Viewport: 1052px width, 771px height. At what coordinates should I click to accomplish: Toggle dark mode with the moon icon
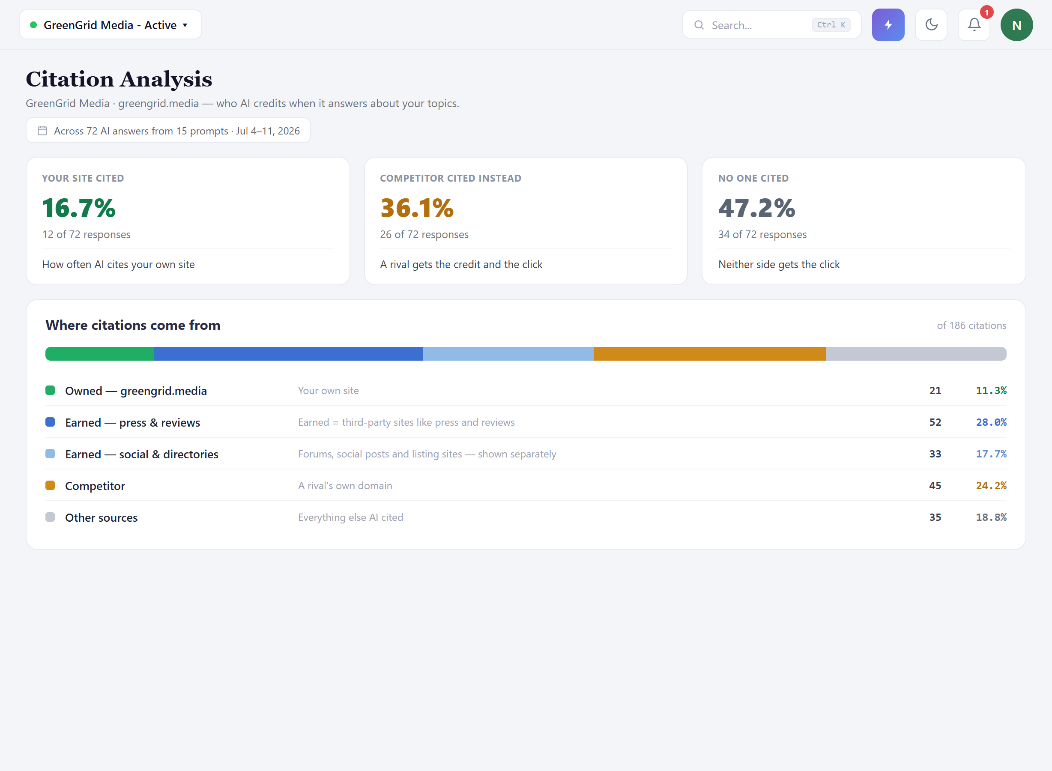tap(931, 25)
